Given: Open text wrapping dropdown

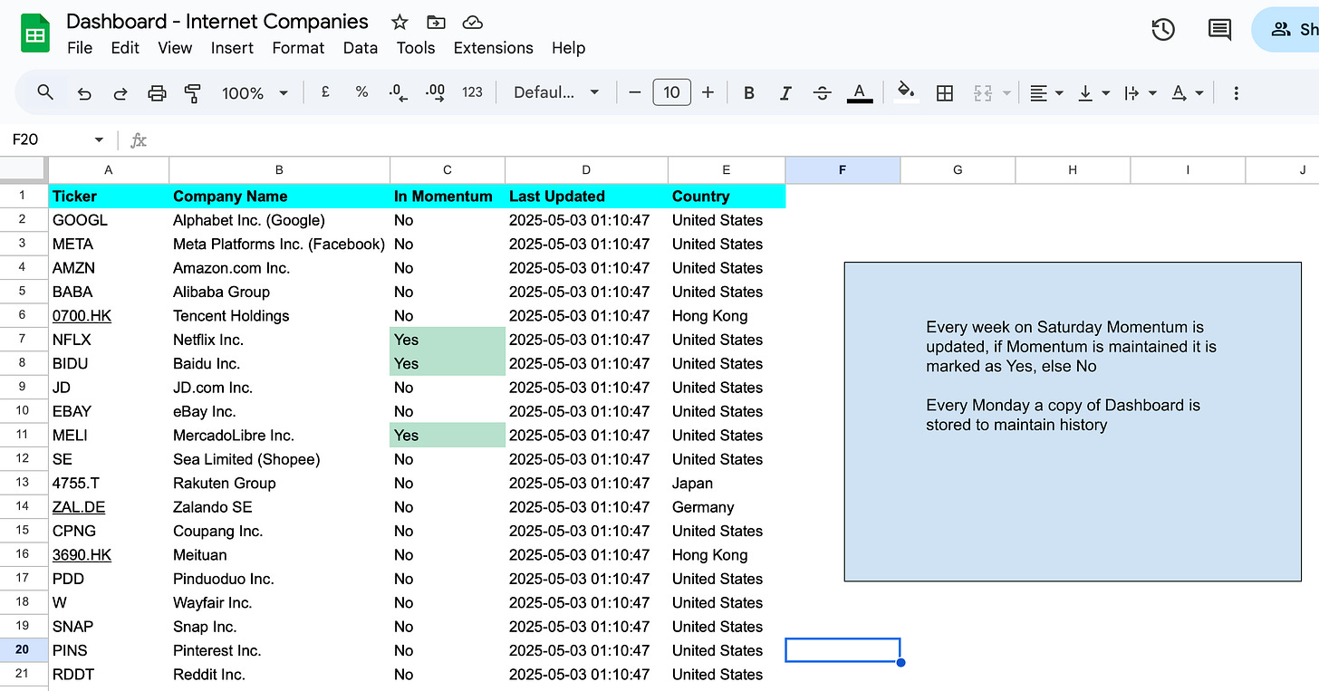Looking at the screenshot, I should click(x=1140, y=92).
